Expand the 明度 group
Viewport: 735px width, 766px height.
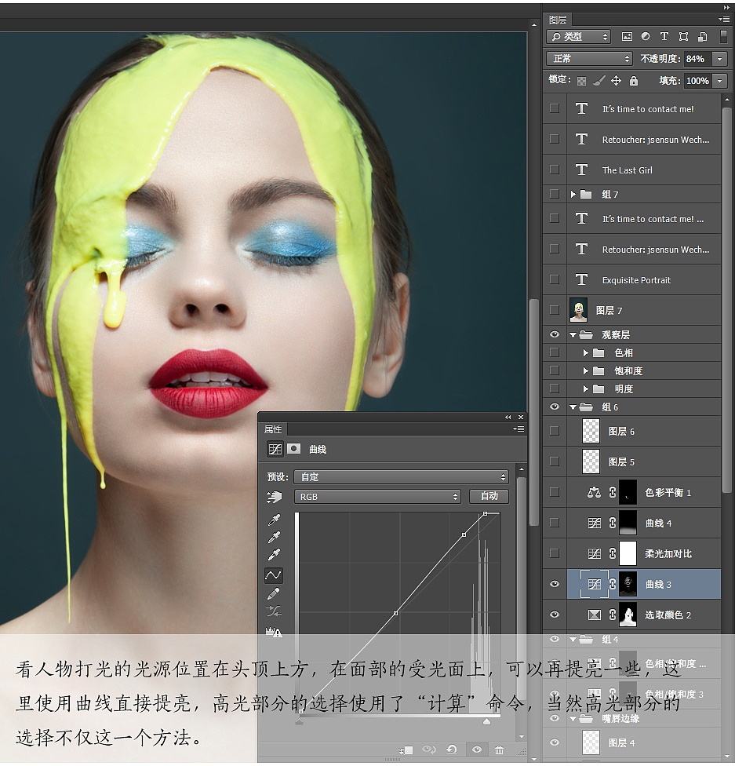click(x=585, y=388)
